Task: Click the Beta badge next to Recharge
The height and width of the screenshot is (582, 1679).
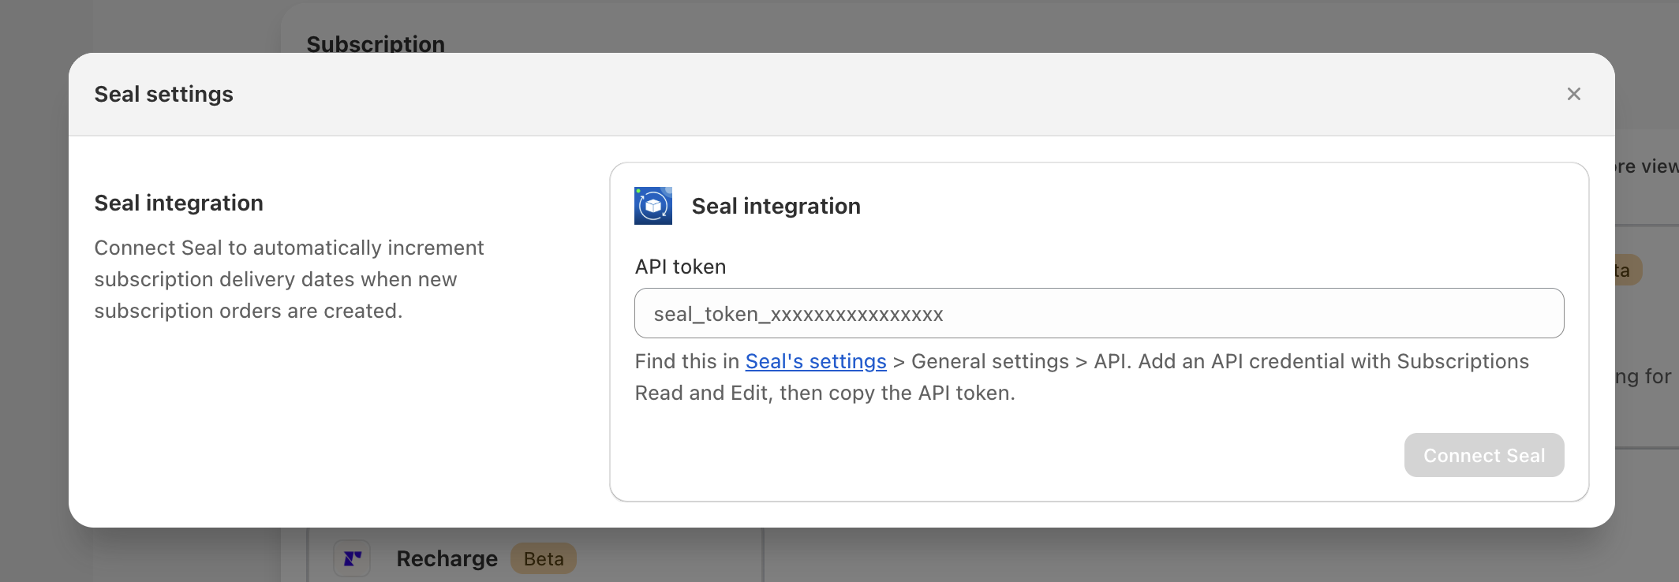Action: 544,558
